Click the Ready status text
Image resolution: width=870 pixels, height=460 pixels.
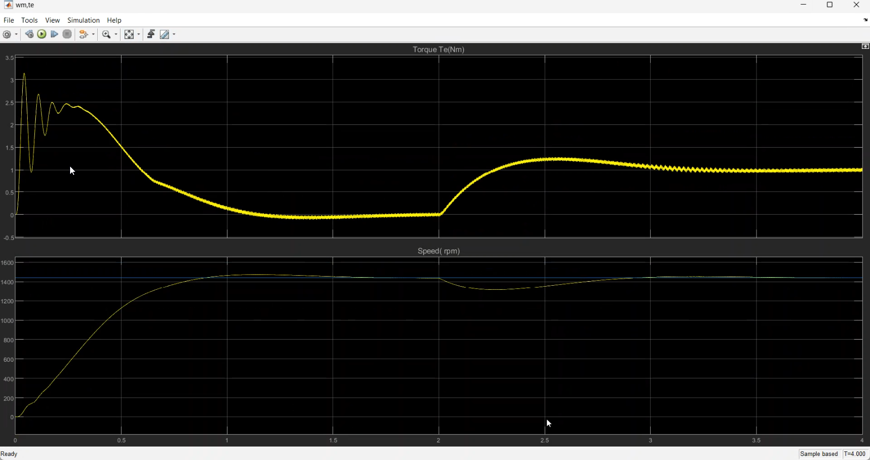tap(9, 454)
